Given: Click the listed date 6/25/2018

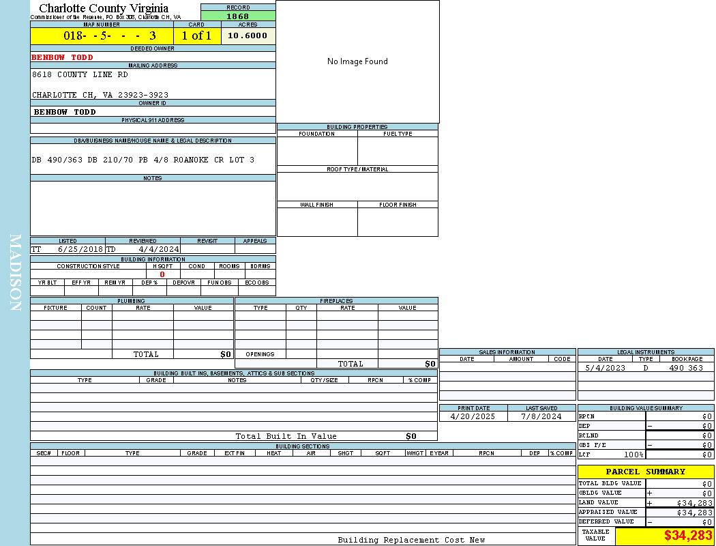Looking at the screenshot, I should click(x=80, y=249).
